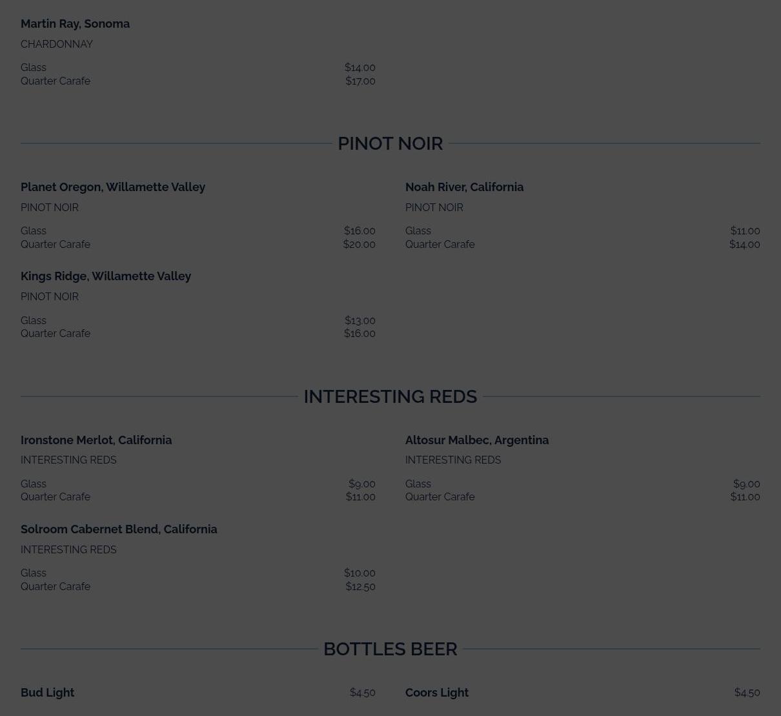Viewport: 781px width, 716px height.
Task: Select Kings Ridge's $13.00 Glass price
Action: [360, 321]
